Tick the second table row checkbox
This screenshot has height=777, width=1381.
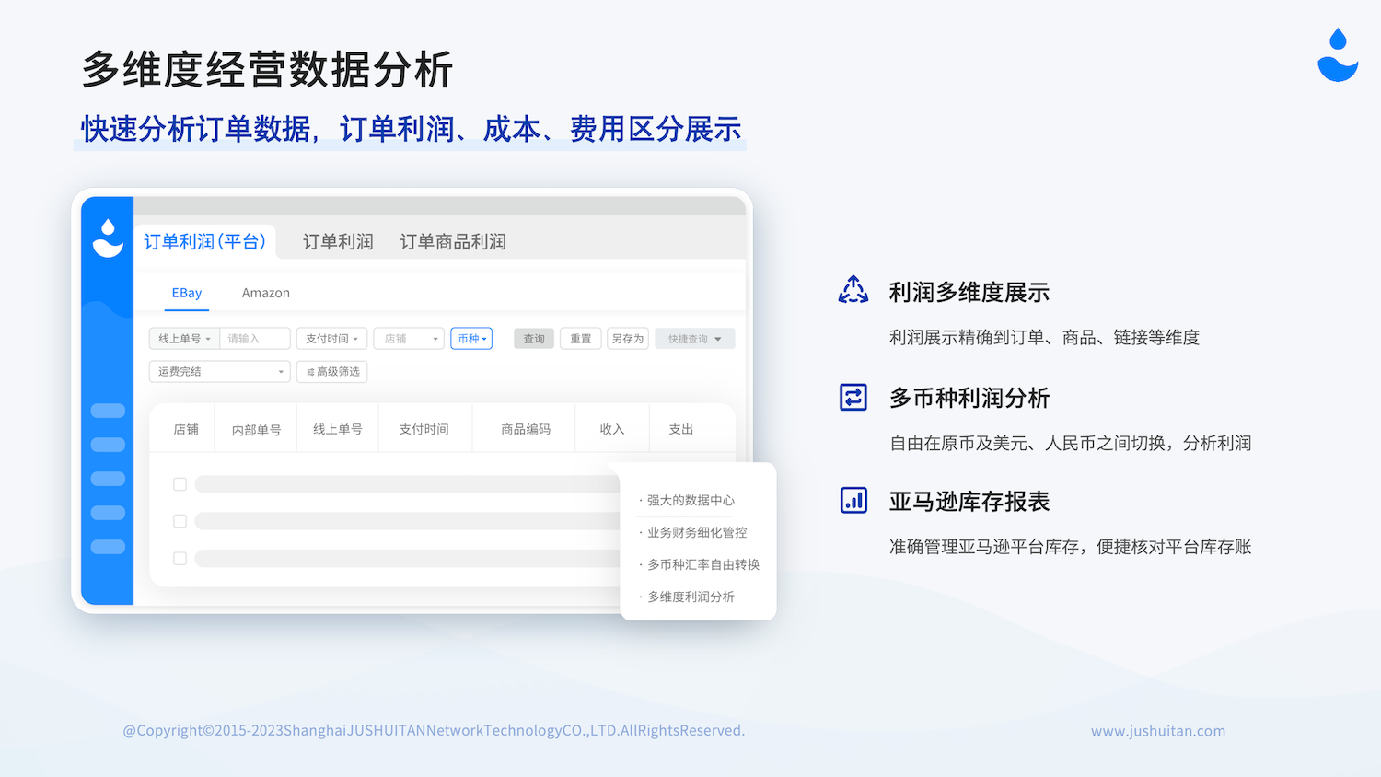[180, 521]
